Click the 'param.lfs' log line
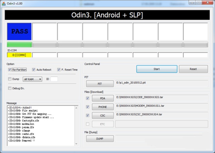The height and width of the screenshot is (153, 215). [x=21, y=127]
